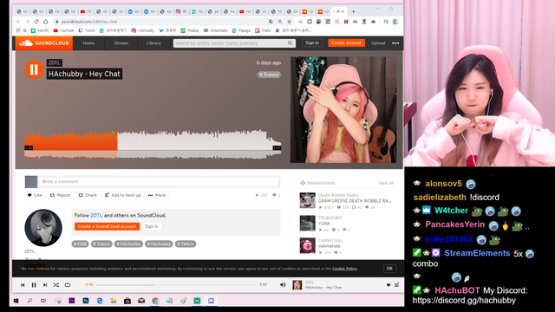555x312 pixels.
Task: Pause playback in the bottom player bar
Action: pyautogui.click(x=34, y=285)
